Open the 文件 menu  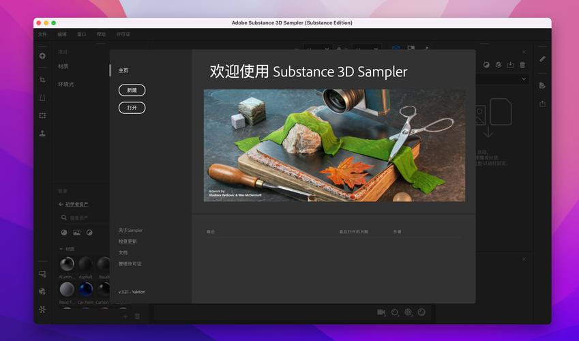pos(42,34)
